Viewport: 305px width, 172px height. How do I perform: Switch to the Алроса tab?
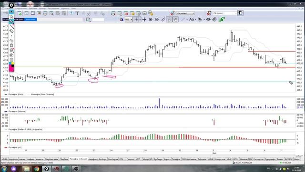[x=167, y=159]
